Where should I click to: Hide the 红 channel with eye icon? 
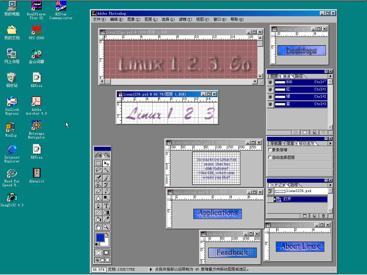pos(270,89)
